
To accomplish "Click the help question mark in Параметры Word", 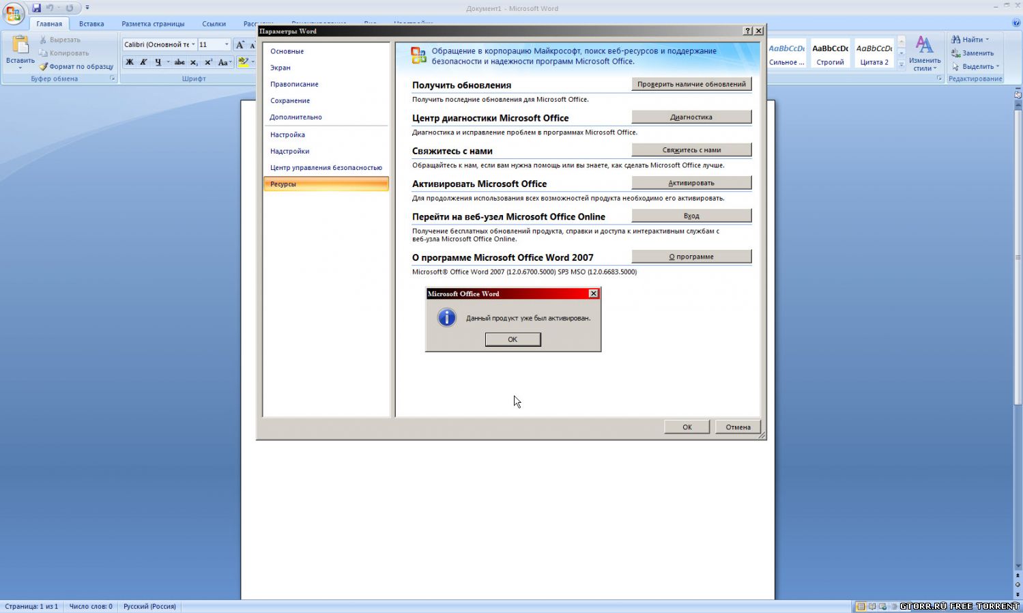I will tap(748, 31).
